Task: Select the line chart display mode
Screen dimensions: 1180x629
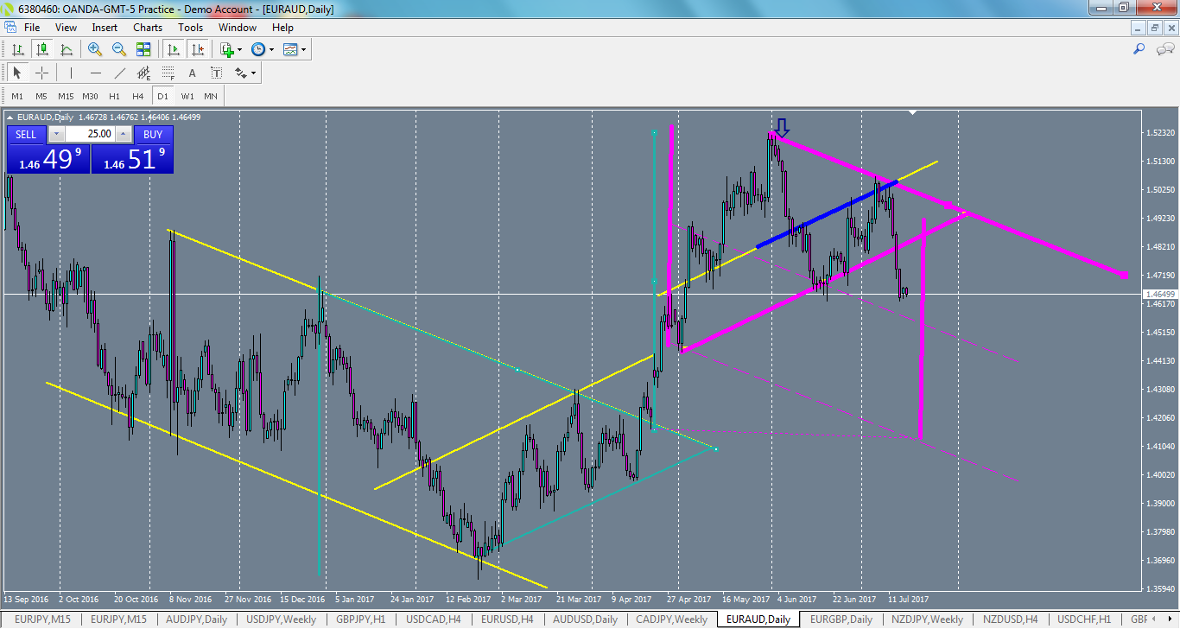Action: [x=67, y=49]
